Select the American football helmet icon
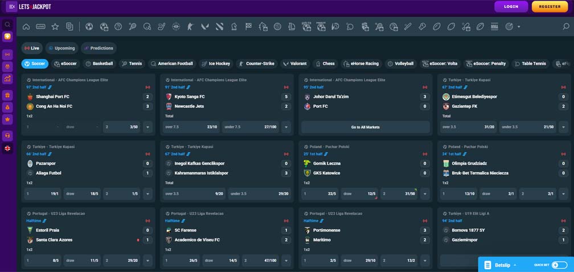The height and width of the screenshot is (272, 574). tap(147, 27)
